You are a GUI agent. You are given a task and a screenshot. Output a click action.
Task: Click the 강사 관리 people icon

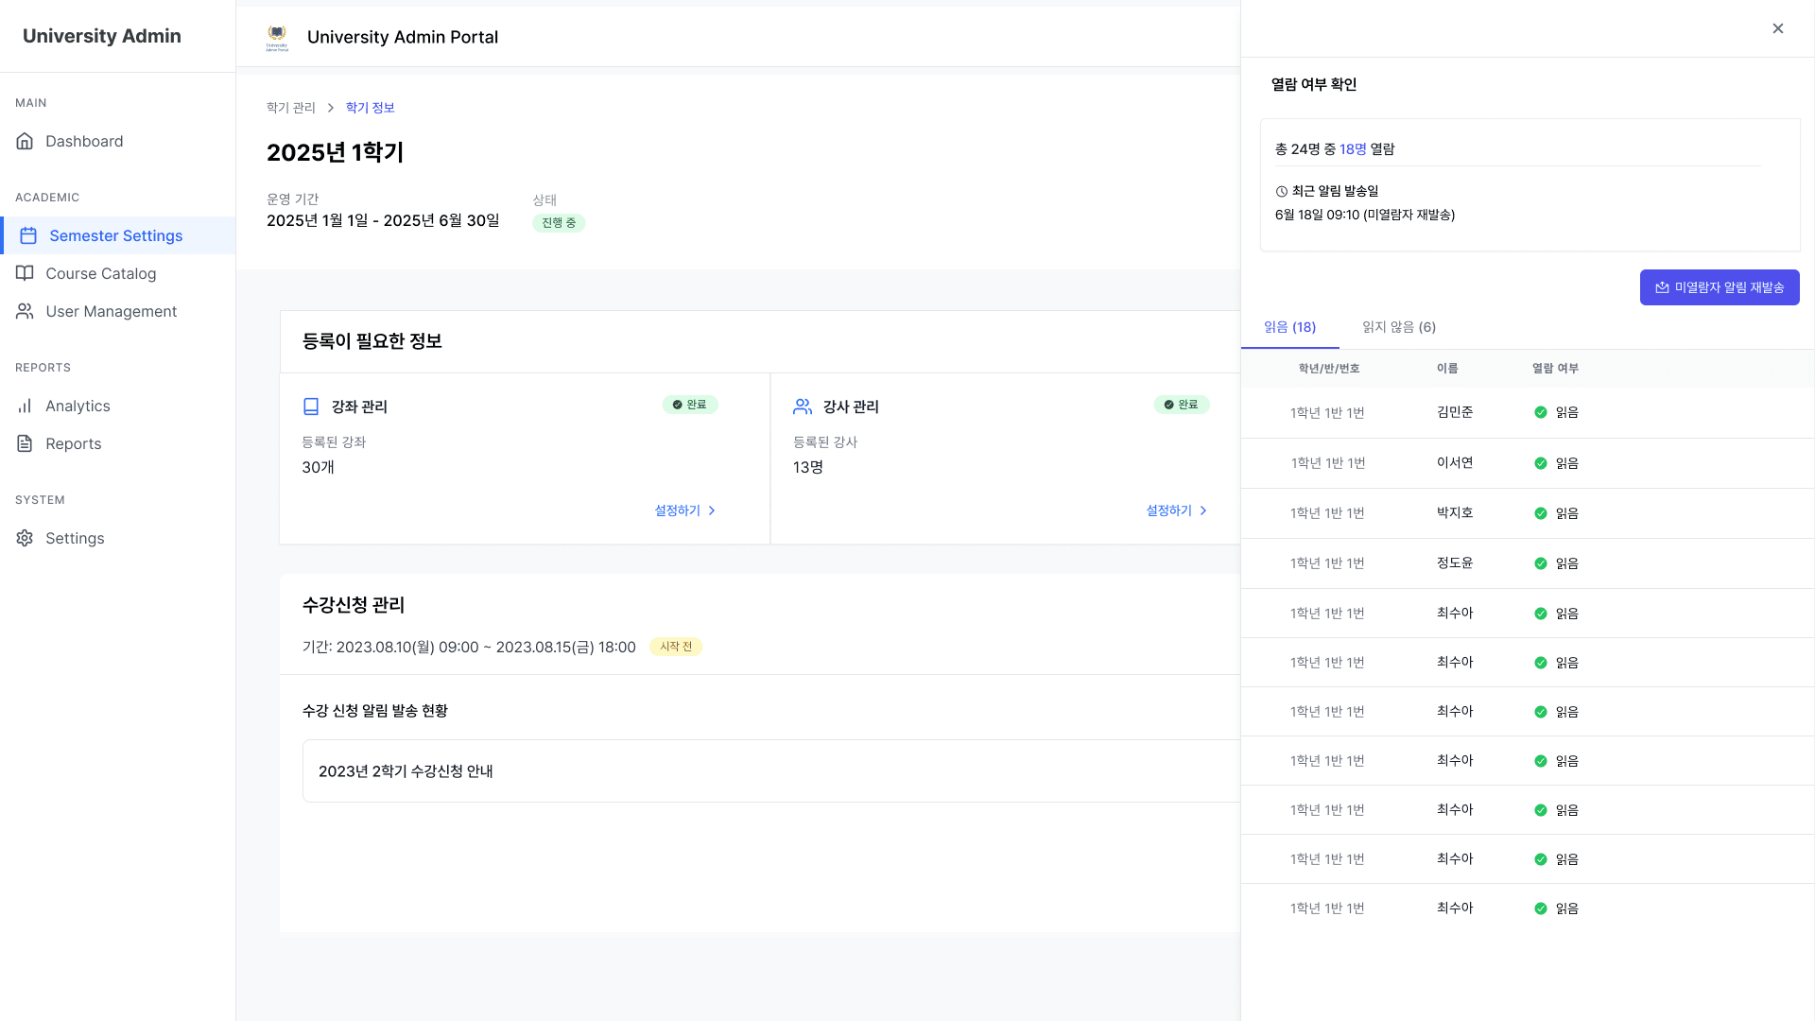click(802, 407)
